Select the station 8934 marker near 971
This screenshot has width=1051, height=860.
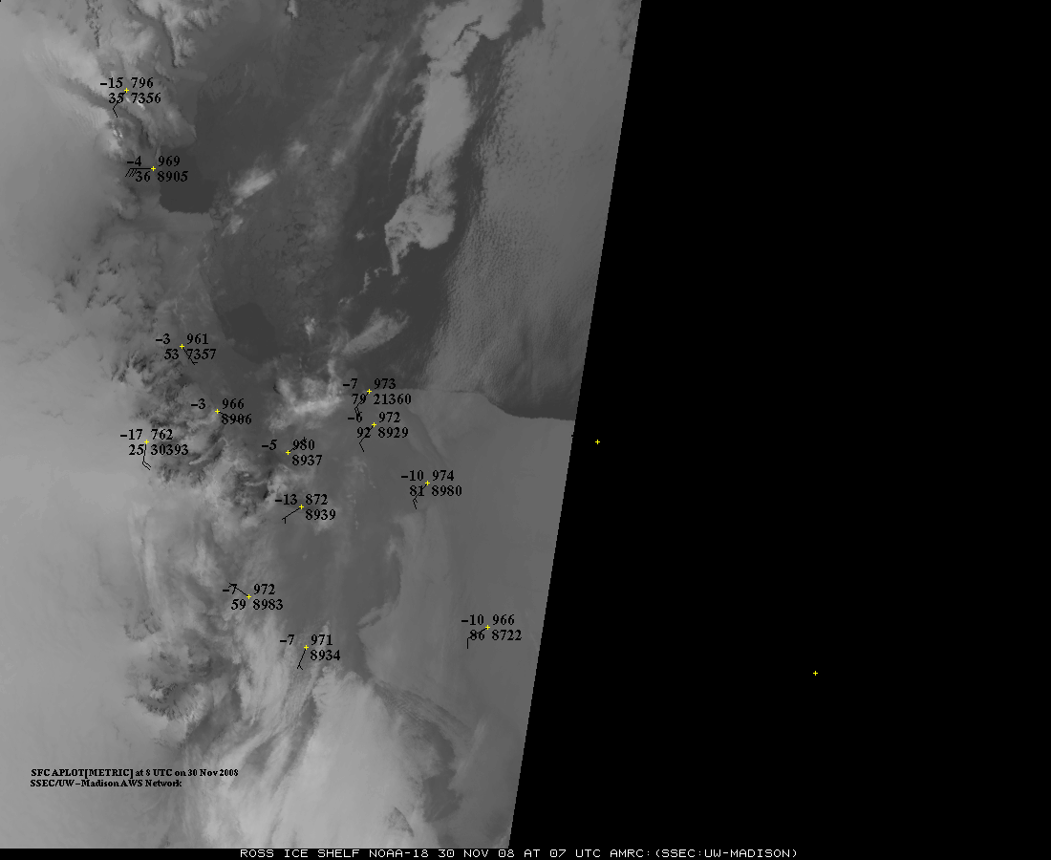[x=307, y=648]
